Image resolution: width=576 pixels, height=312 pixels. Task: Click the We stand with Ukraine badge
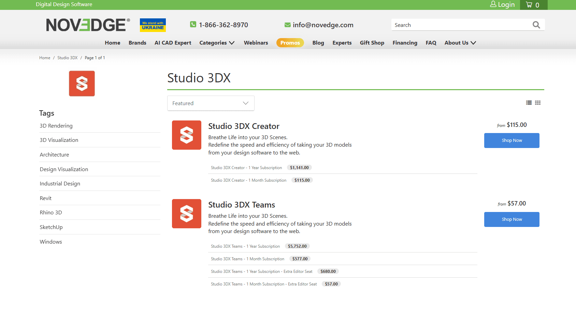pos(153,25)
